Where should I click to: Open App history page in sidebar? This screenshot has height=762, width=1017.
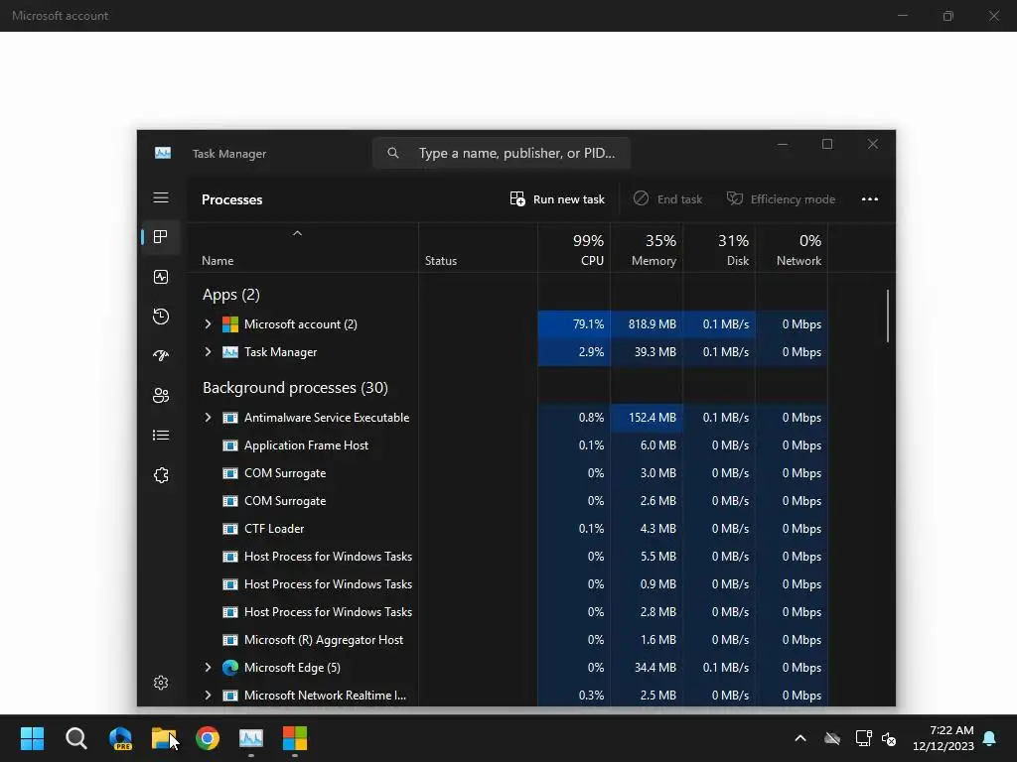161,317
